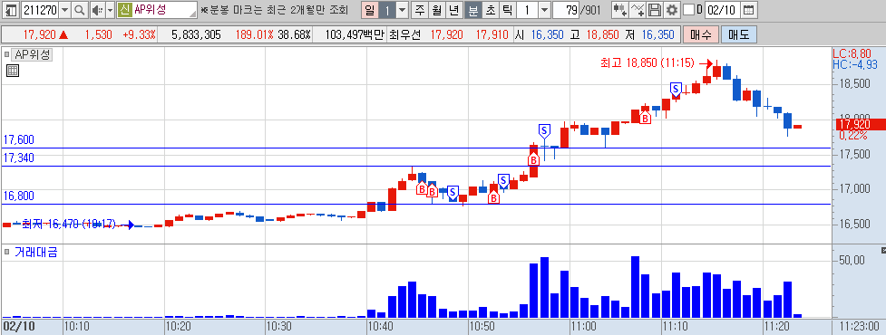The image size is (886, 335).
Task: Switch to 주 weekly chart period
Action: point(420,10)
